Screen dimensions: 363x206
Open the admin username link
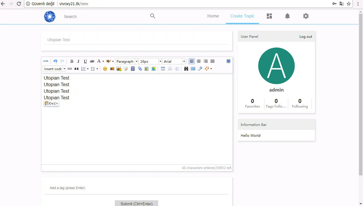click(276, 90)
